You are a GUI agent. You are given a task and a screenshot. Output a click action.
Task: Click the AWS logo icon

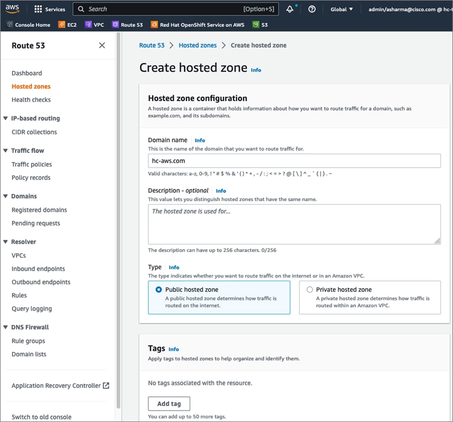[13, 9]
